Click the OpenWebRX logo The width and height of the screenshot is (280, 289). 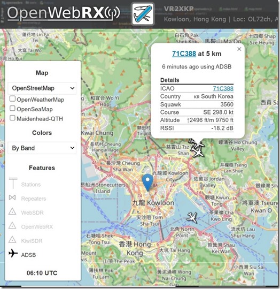(64, 13)
